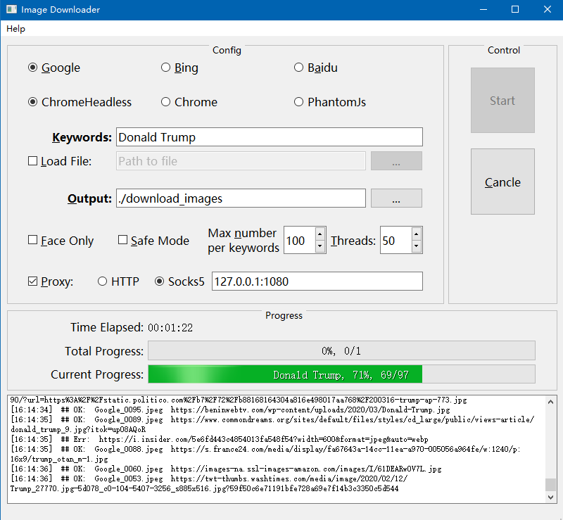This screenshot has width=563, height=520.
Task: Click the Image Downloader app icon in title bar
Action: 11,9
